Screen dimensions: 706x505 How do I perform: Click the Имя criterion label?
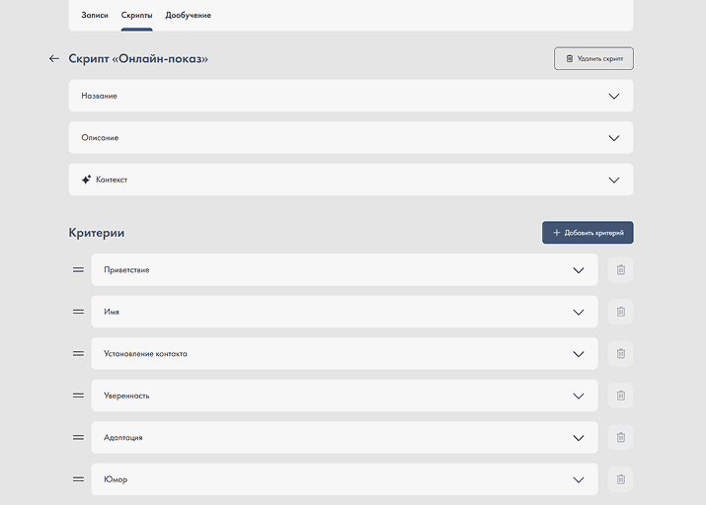112,312
